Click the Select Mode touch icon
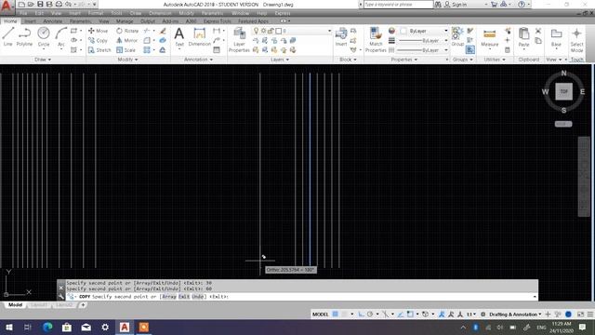Viewport: 595px width, 335px height. click(x=576, y=40)
